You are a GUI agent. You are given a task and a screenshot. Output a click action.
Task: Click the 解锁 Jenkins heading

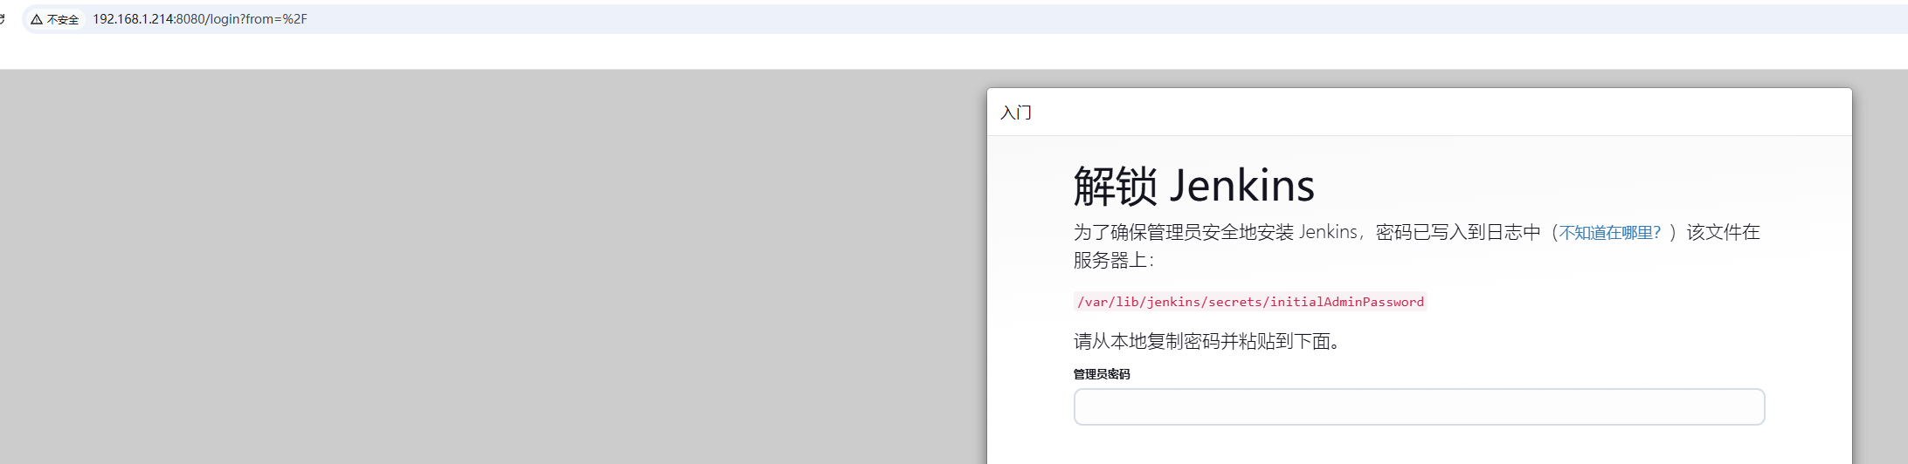tap(1193, 186)
